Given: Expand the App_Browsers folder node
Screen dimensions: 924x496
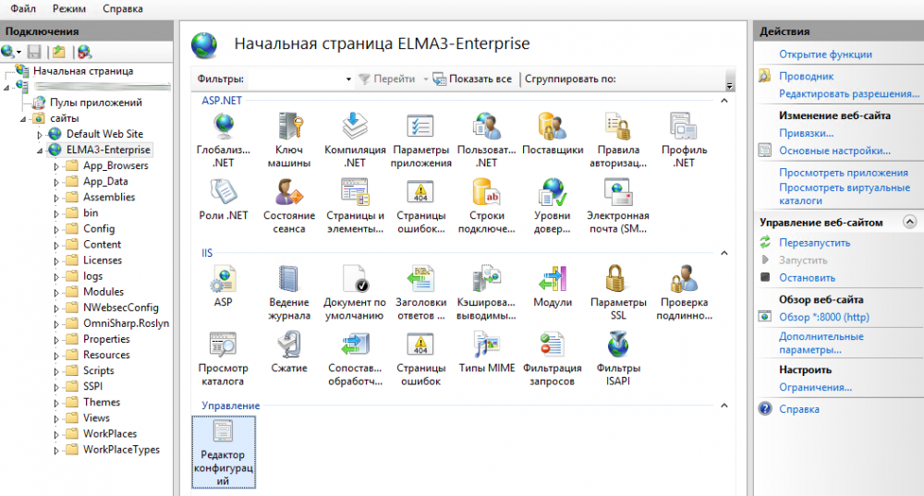Looking at the screenshot, I should point(56,166).
